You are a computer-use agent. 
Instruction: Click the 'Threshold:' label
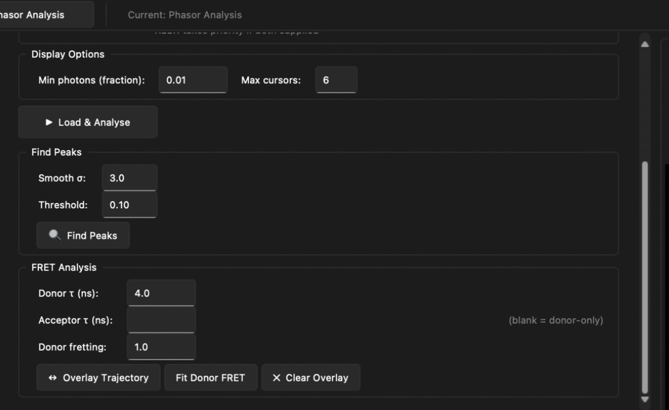[63, 205]
